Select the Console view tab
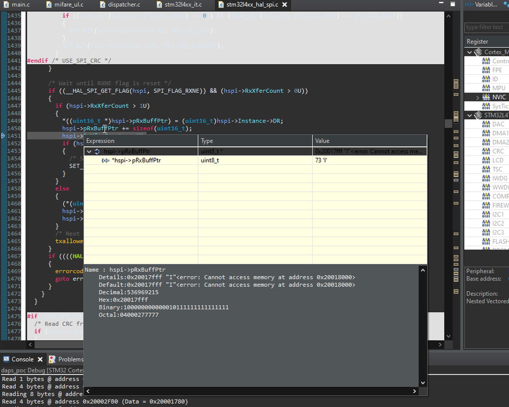509x407 pixels. click(x=22, y=359)
